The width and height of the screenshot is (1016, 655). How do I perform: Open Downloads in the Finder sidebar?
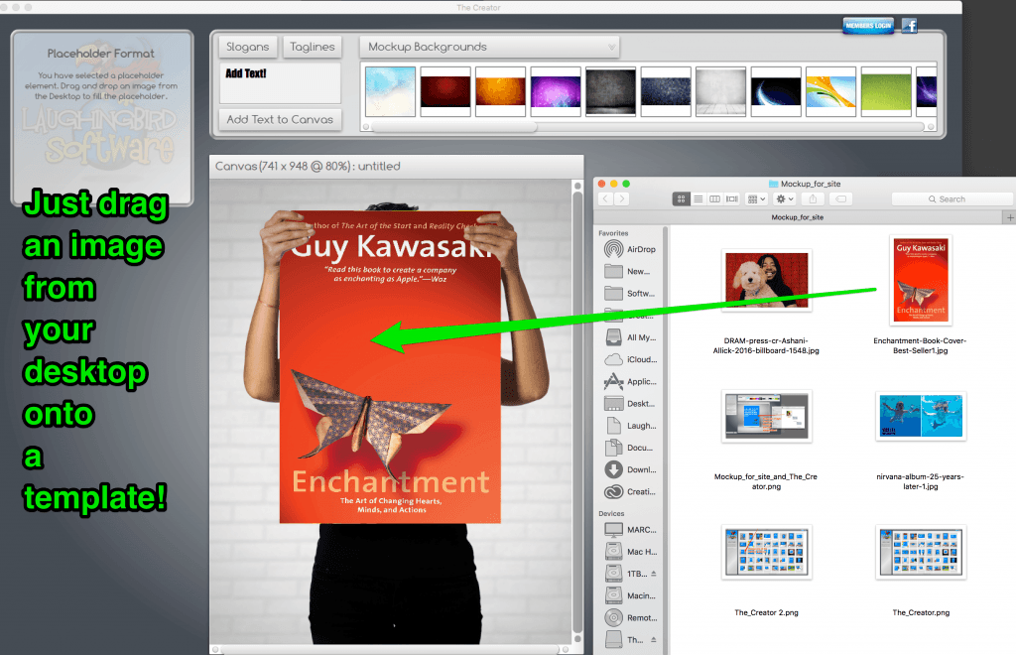click(x=630, y=469)
